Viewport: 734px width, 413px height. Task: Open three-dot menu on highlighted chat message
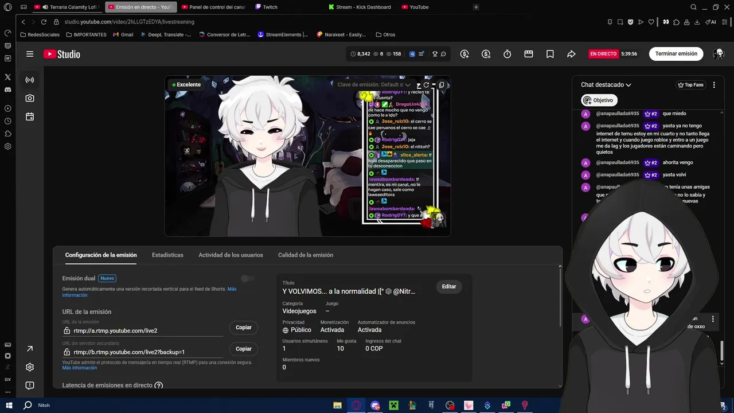[x=713, y=319]
